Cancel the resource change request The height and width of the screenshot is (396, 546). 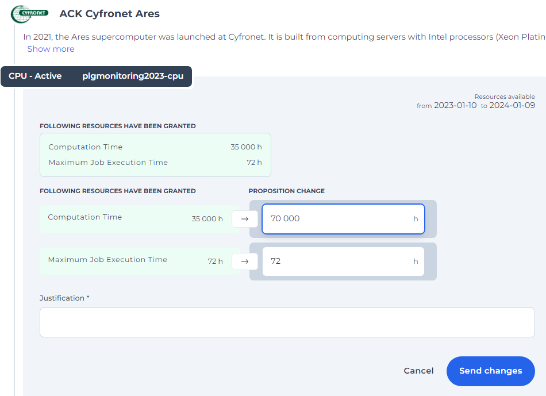click(x=418, y=371)
